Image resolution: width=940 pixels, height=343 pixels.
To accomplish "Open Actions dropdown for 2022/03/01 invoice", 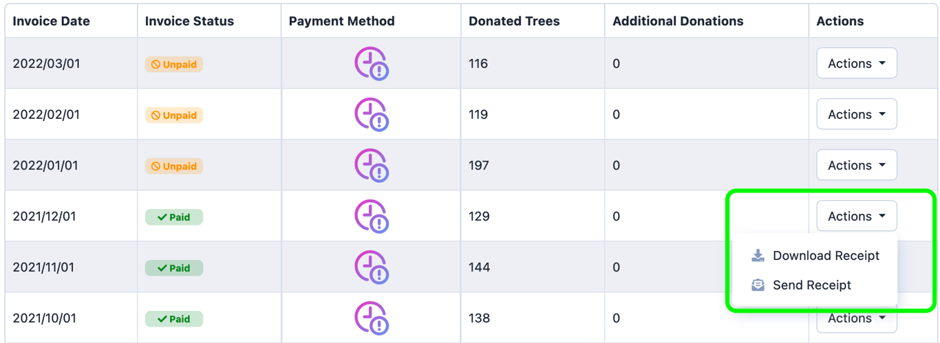I will tap(857, 63).
